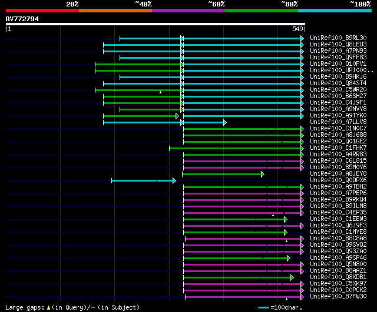Open the UniRef100_C1N0C7 entry
This screenshot has width=377, height=312.
point(338,129)
